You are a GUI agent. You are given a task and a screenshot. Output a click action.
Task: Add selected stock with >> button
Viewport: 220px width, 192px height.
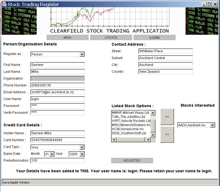167,117
